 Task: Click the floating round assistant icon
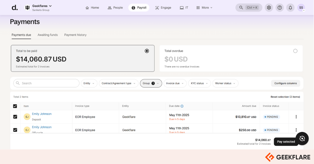click(302, 139)
